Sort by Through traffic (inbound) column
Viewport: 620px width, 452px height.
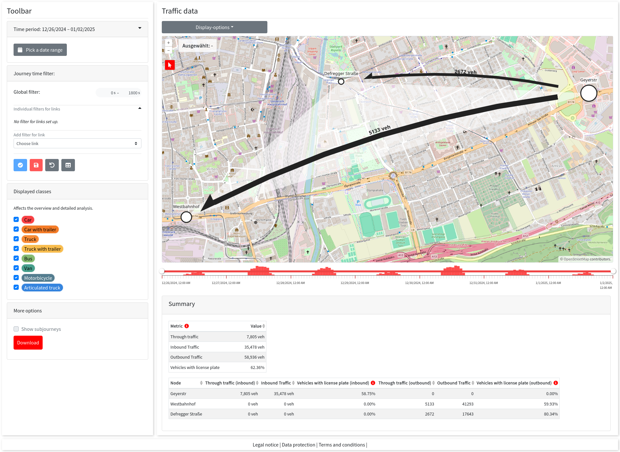[257, 383]
